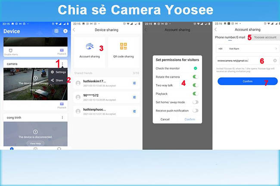The height and width of the screenshot is (186, 280).
Task: Go back from Account sharing form
Action: 216,29
